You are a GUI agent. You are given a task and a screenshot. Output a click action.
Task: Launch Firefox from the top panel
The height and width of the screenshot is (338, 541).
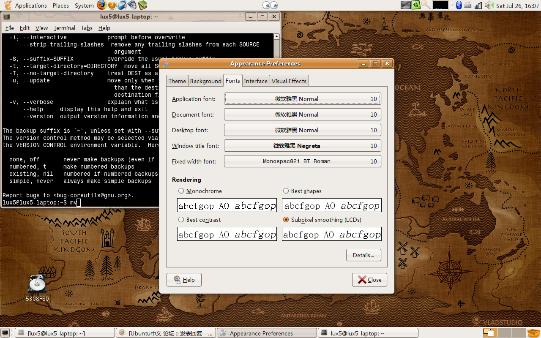pyautogui.click(x=101, y=5)
